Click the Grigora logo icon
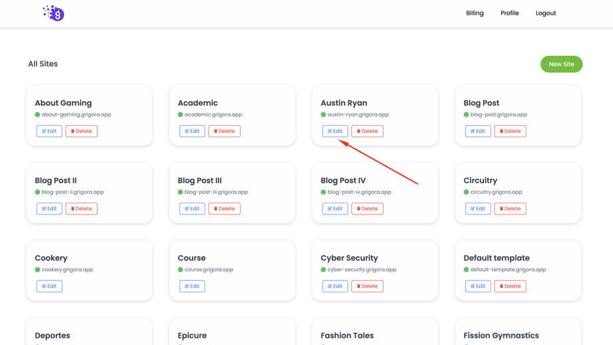 (53, 13)
